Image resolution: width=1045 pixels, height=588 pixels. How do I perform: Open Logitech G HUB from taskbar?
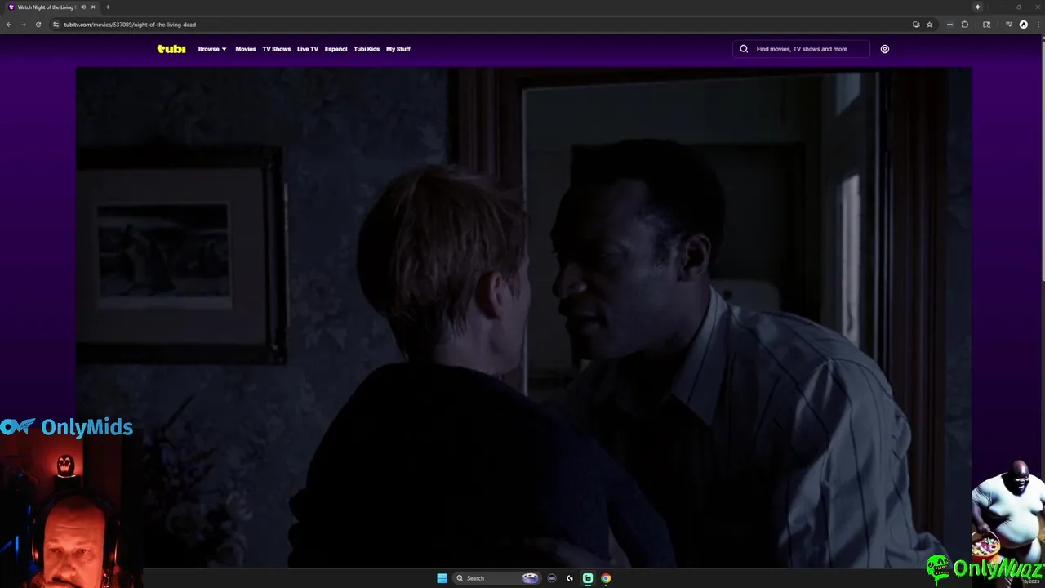click(x=570, y=578)
